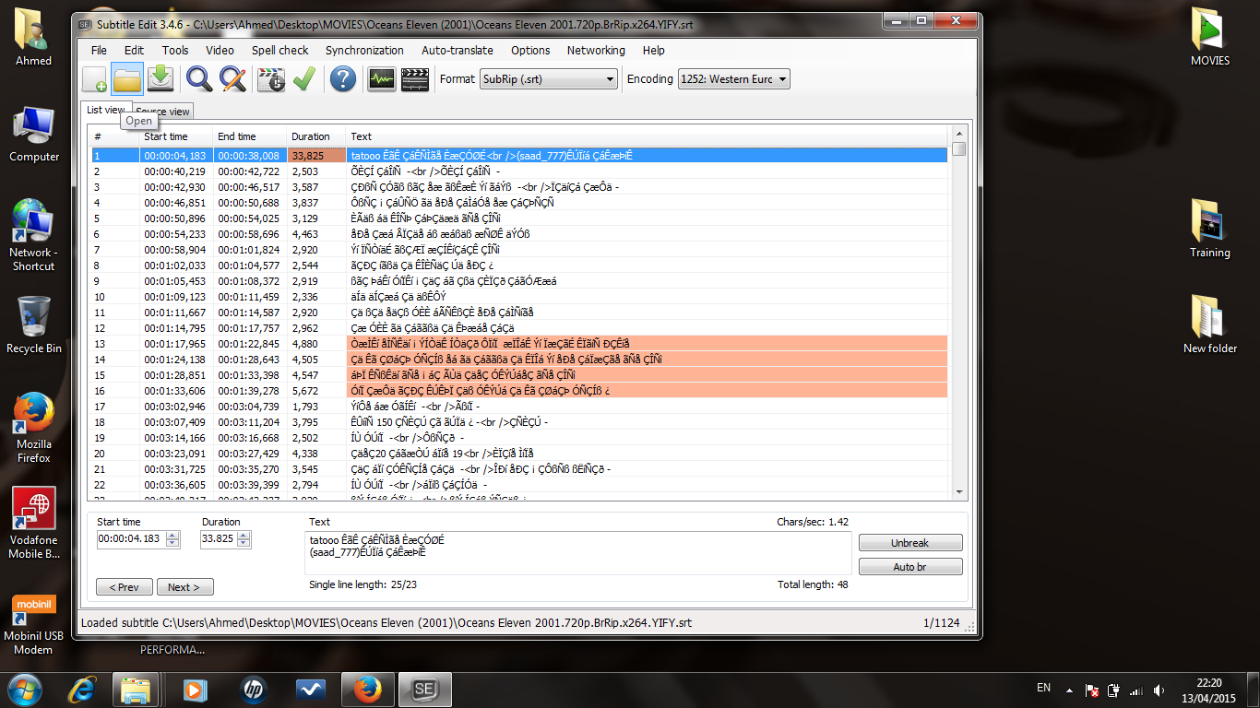Open the New folder desktop icon

[1210, 324]
